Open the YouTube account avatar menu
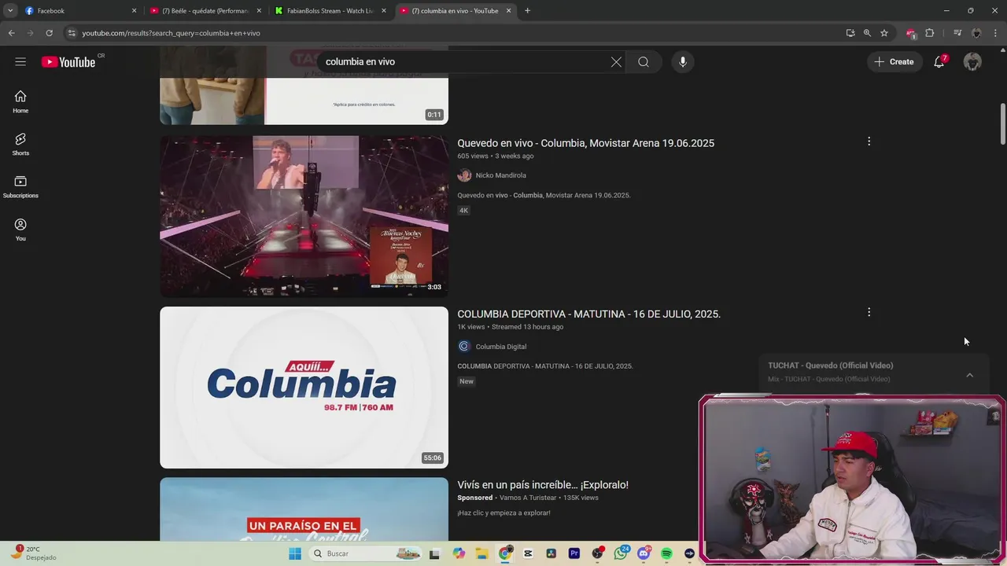The height and width of the screenshot is (566, 1007). (972, 62)
